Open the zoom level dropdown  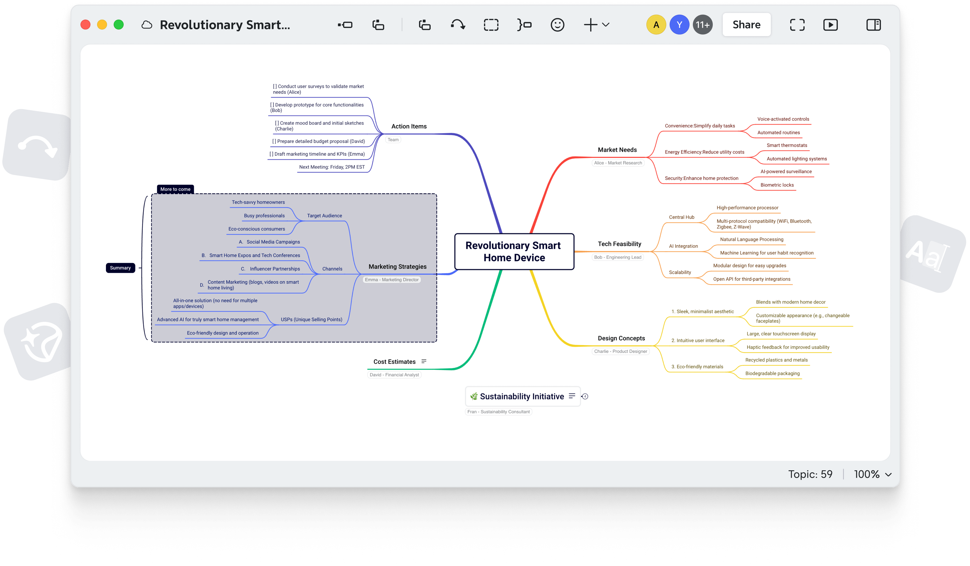click(x=873, y=474)
